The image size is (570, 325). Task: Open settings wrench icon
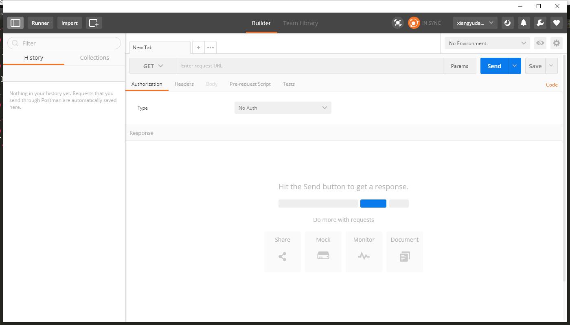click(540, 23)
